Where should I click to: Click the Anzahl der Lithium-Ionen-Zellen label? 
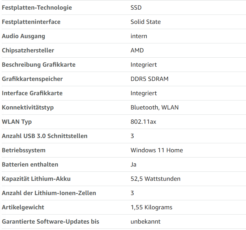[49, 193]
